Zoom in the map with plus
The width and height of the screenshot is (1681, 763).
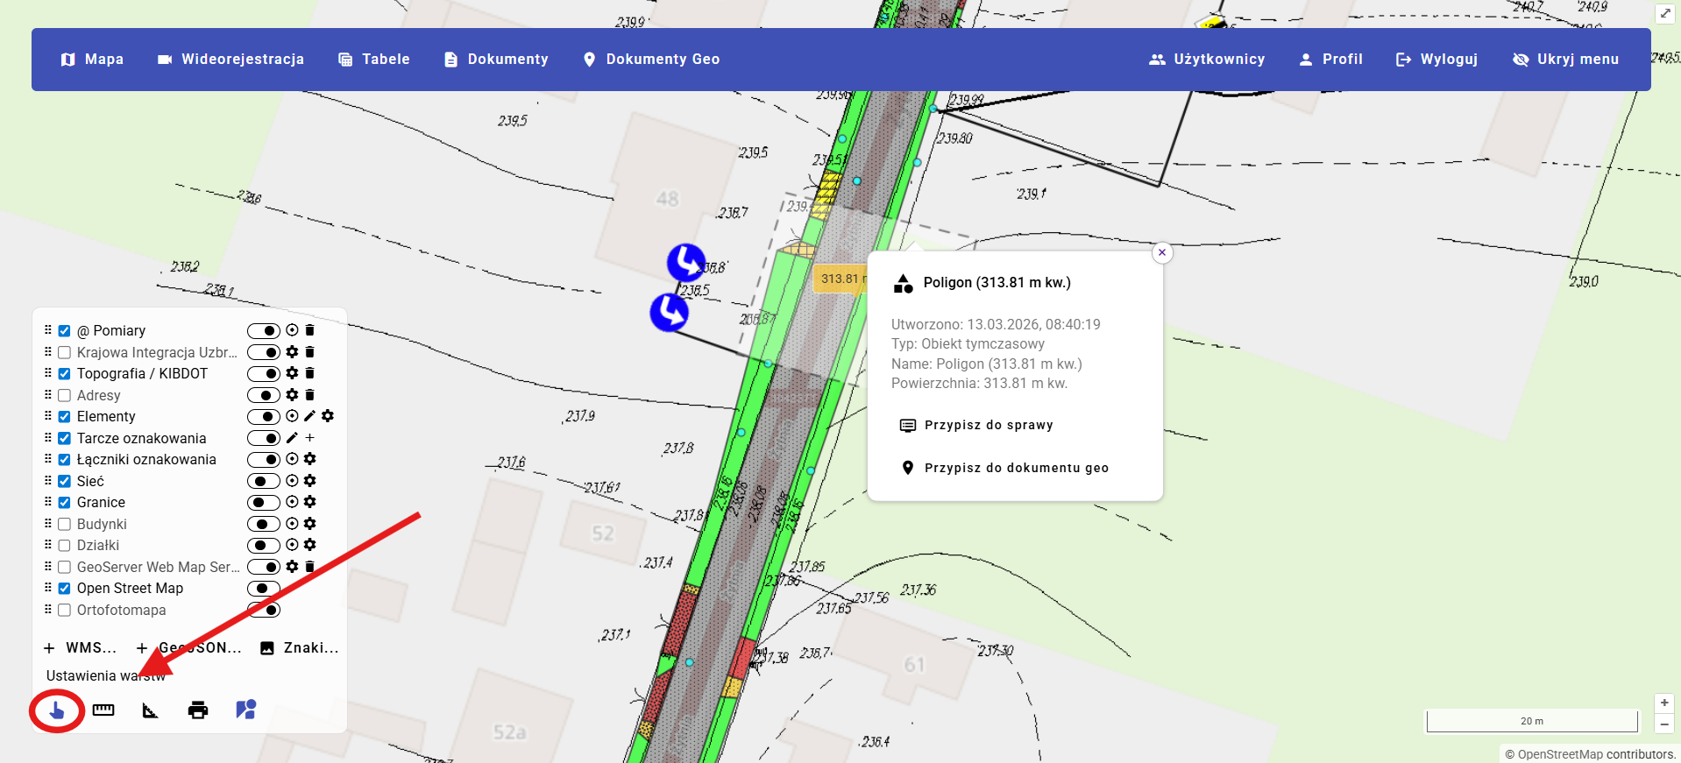click(x=1664, y=703)
